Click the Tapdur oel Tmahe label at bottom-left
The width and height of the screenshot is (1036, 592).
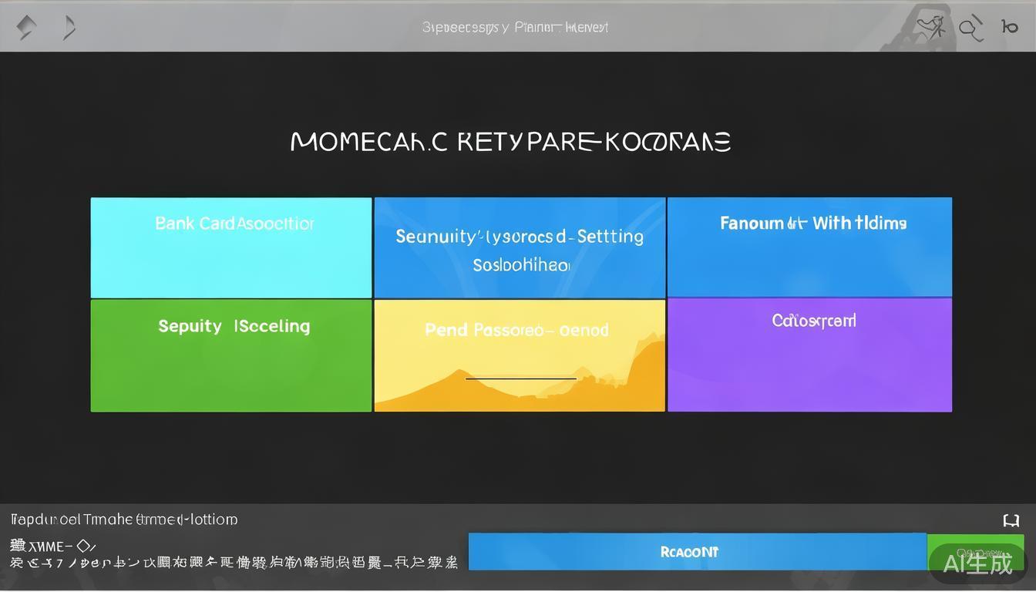tap(123, 520)
